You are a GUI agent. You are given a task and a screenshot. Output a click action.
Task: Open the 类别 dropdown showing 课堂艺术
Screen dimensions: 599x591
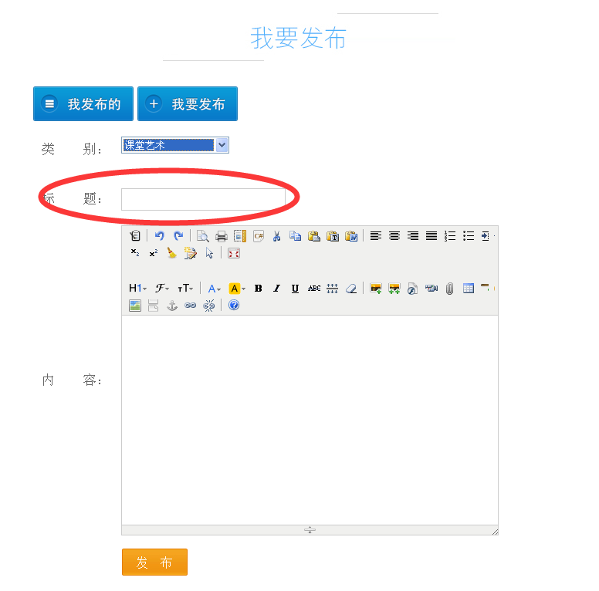pos(175,145)
